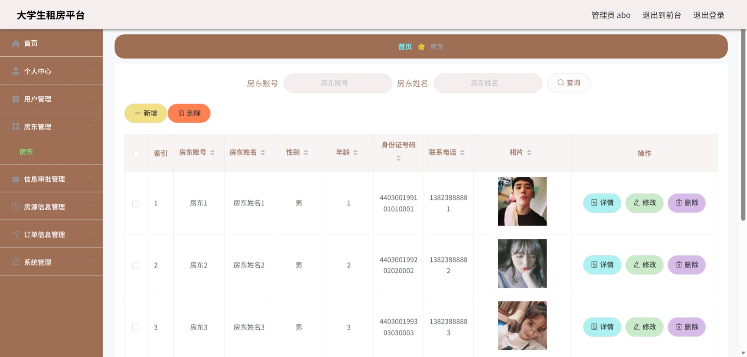This screenshot has height=357, width=747.
Task: Check the checkbox for row 房东3
Action: point(136,327)
